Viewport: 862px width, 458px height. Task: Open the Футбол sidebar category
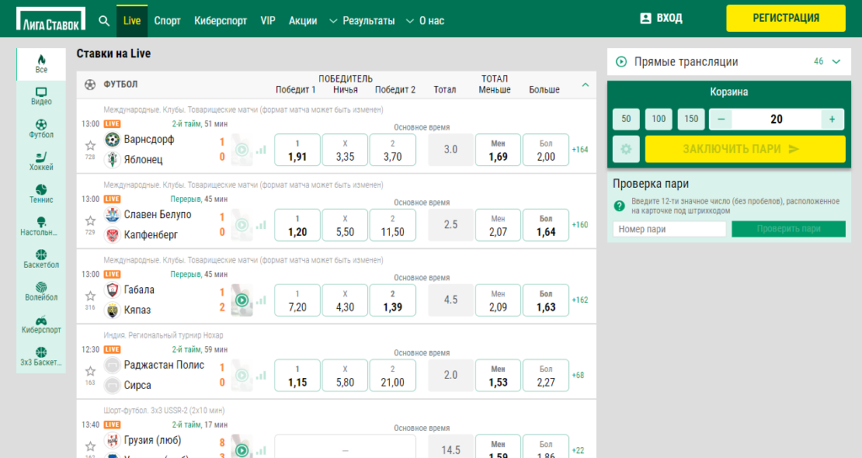click(x=41, y=129)
